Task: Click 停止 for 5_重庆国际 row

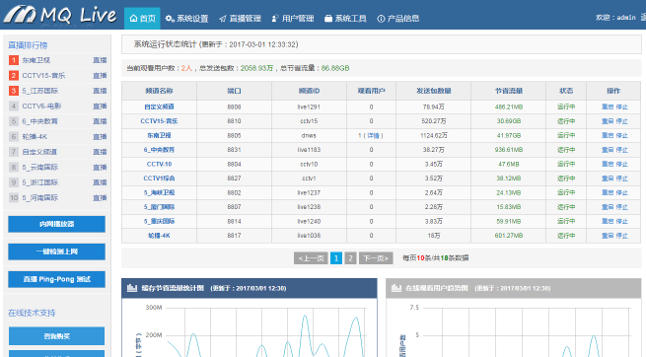Action: click(622, 222)
